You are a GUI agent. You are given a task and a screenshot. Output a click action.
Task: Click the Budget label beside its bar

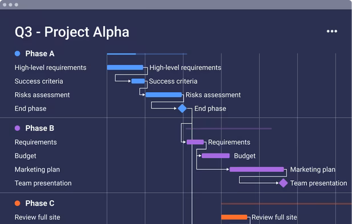245,156
